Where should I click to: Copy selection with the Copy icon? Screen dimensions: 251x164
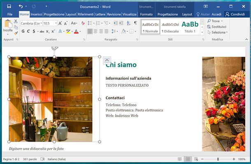16,27
